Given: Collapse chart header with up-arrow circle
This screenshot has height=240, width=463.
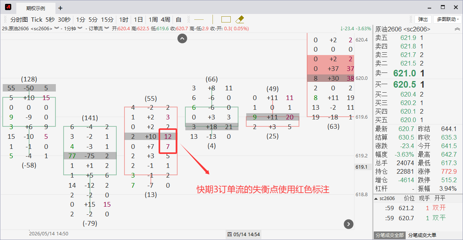Looking at the screenshot, I should [182, 38].
